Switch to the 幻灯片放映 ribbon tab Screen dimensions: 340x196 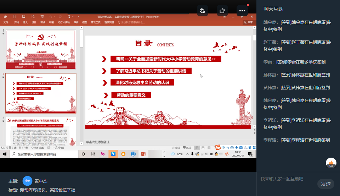[64, 22]
